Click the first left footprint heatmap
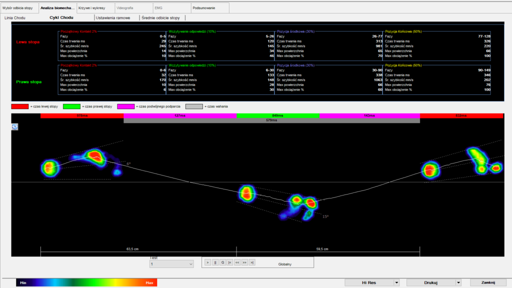Screen dimensions: 512x288 pos(81,162)
